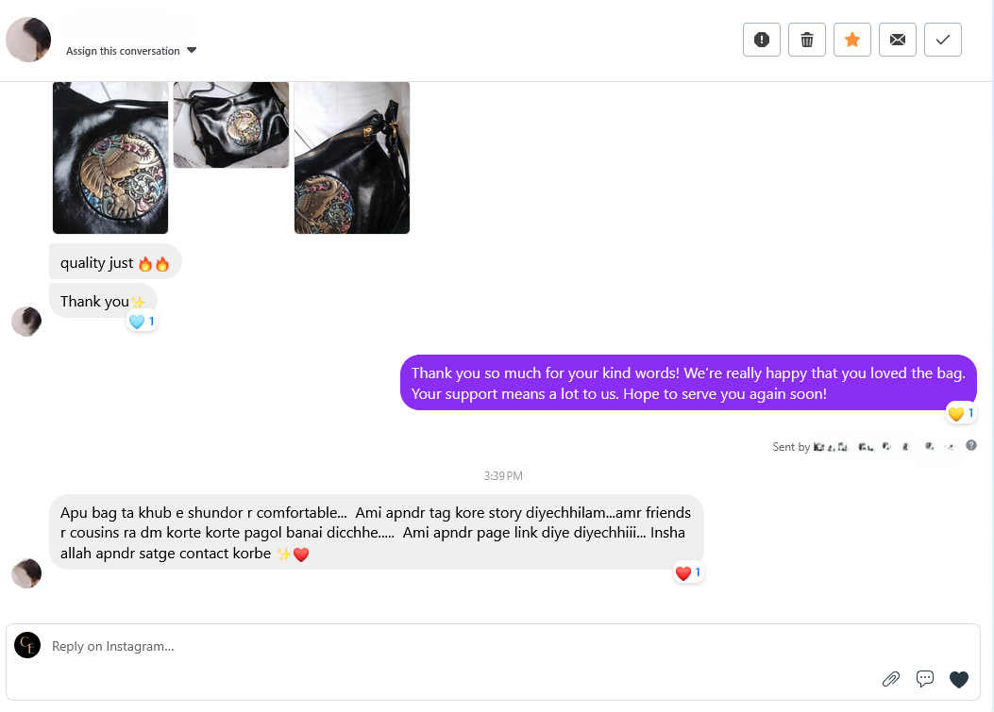Mark conversation as done with checkmark
994x712 pixels.
pyautogui.click(x=943, y=40)
